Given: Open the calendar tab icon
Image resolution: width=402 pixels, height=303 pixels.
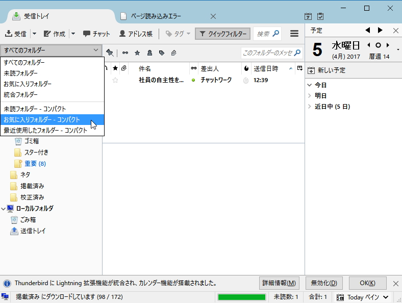Looking at the screenshot, I should [308, 16].
